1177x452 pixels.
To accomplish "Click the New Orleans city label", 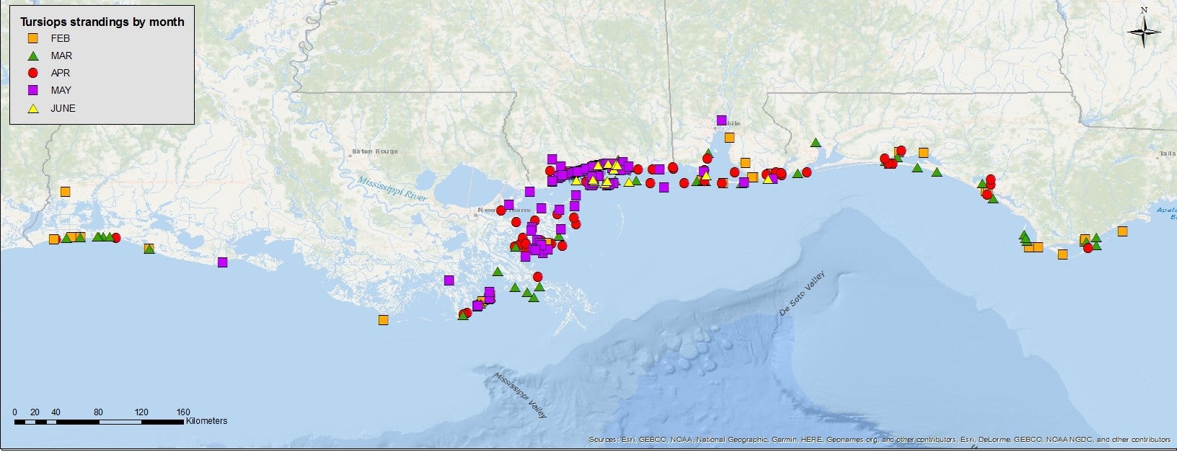I will [x=495, y=211].
